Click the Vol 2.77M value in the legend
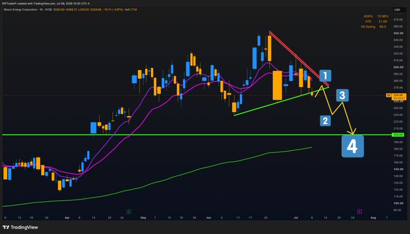The height and width of the screenshot is (234, 410). click(x=131, y=10)
